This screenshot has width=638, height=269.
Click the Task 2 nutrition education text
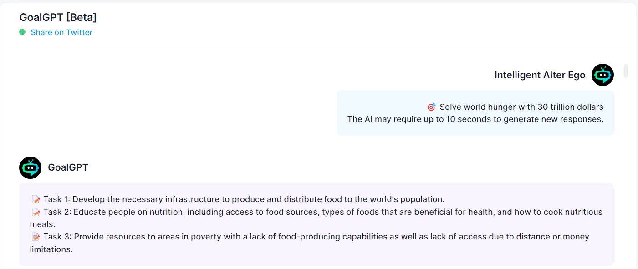316,218
